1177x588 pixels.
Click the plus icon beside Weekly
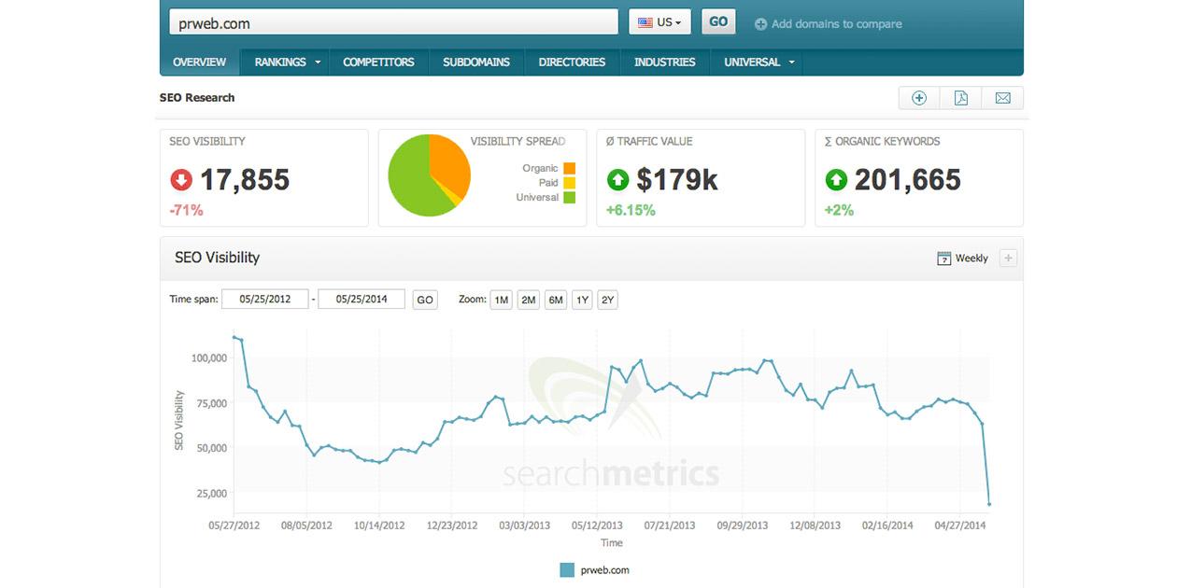pyautogui.click(x=1008, y=259)
